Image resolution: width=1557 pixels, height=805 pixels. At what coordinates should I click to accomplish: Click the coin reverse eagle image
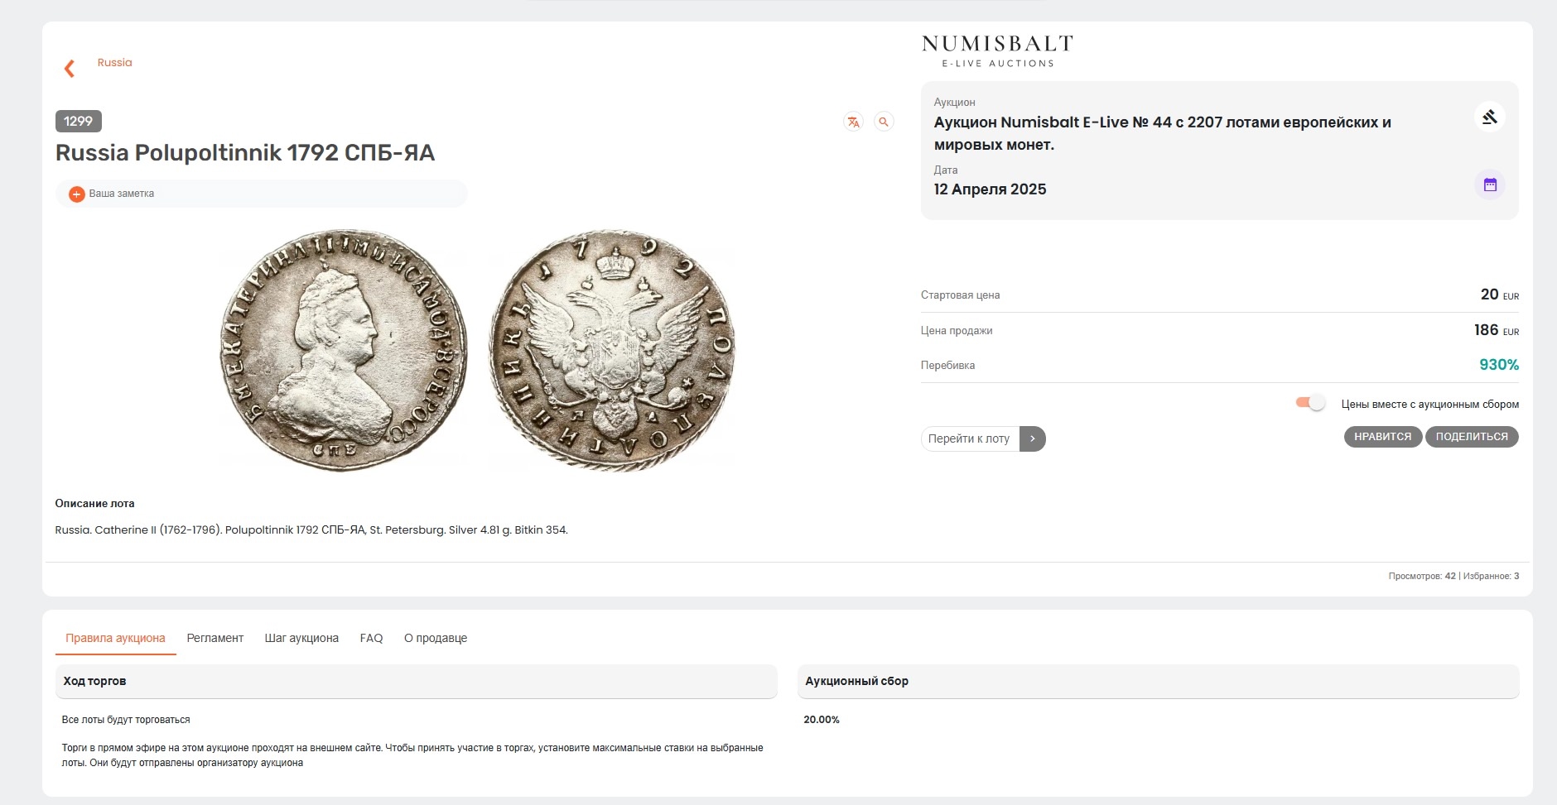(x=612, y=350)
